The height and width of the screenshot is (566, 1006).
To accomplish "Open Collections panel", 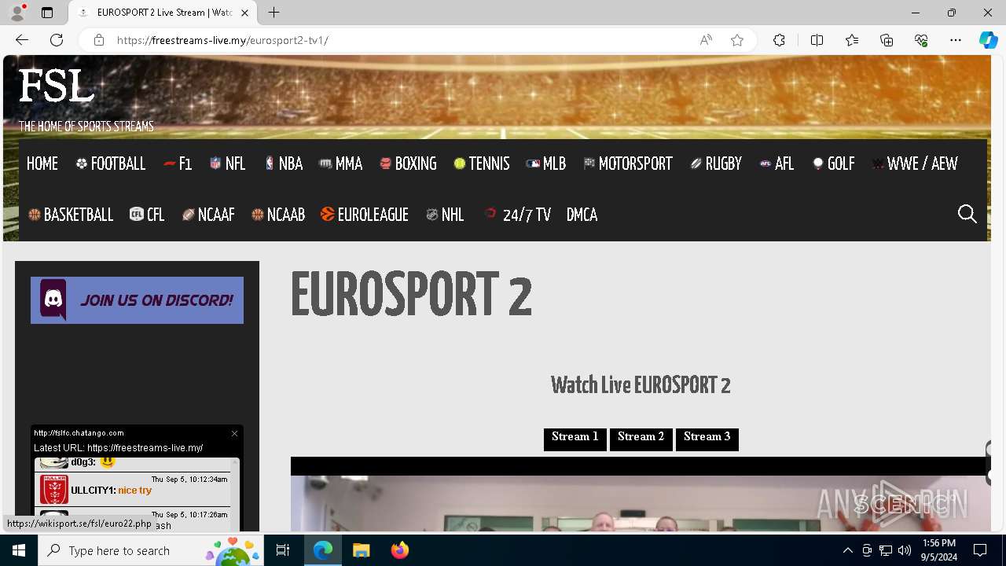I will click(x=887, y=40).
